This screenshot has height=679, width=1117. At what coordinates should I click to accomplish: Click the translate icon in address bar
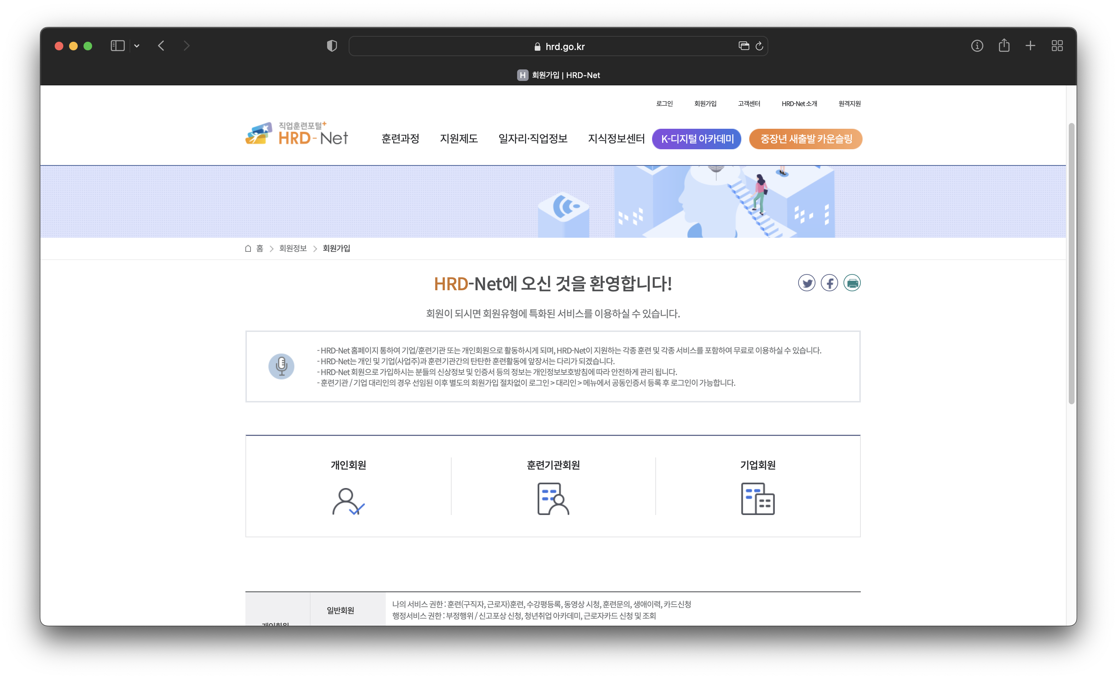click(x=743, y=46)
